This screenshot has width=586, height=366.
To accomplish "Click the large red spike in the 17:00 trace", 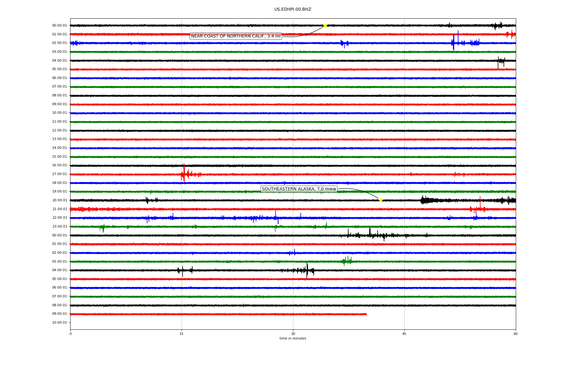I will (184, 173).
